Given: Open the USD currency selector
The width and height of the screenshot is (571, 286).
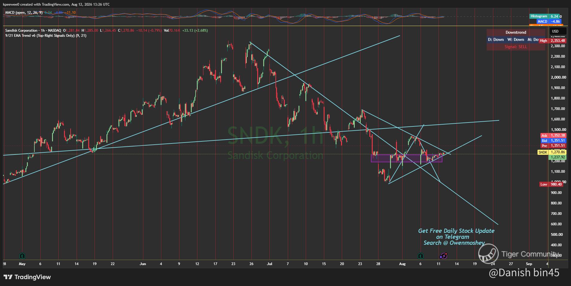Looking at the screenshot, I should tap(558, 31).
